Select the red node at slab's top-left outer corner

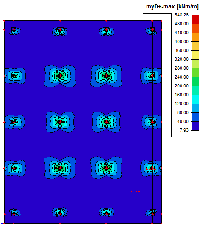tap(5, 21)
